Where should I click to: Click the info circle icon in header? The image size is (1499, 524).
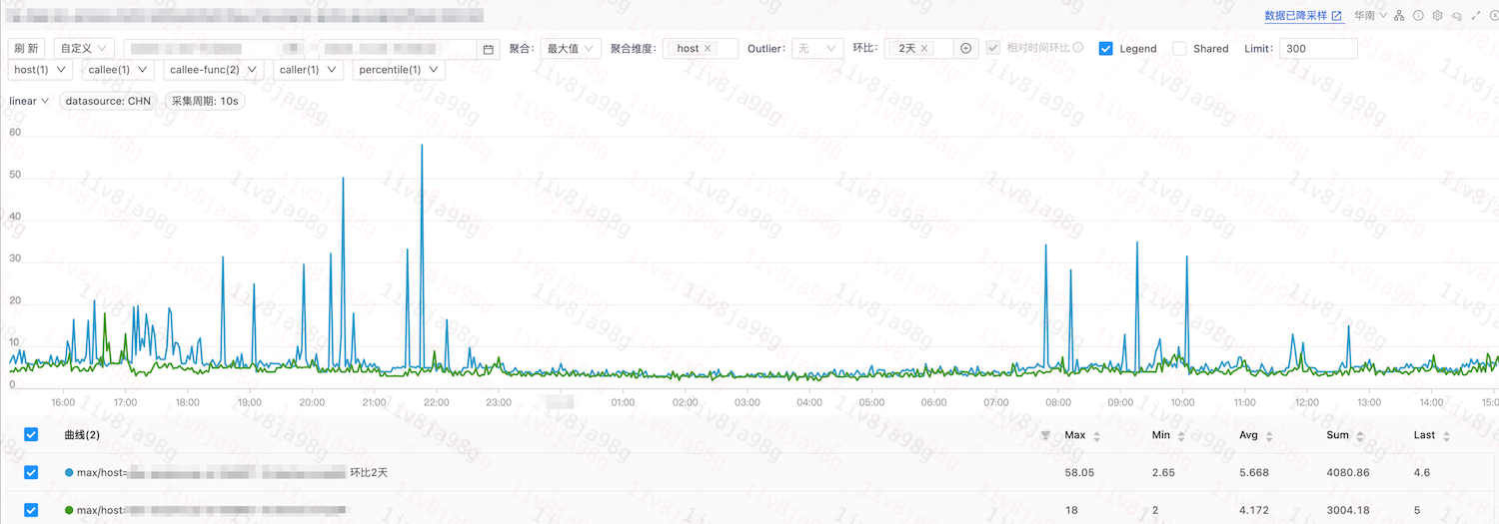pyautogui.click(x=1418, y=16)
